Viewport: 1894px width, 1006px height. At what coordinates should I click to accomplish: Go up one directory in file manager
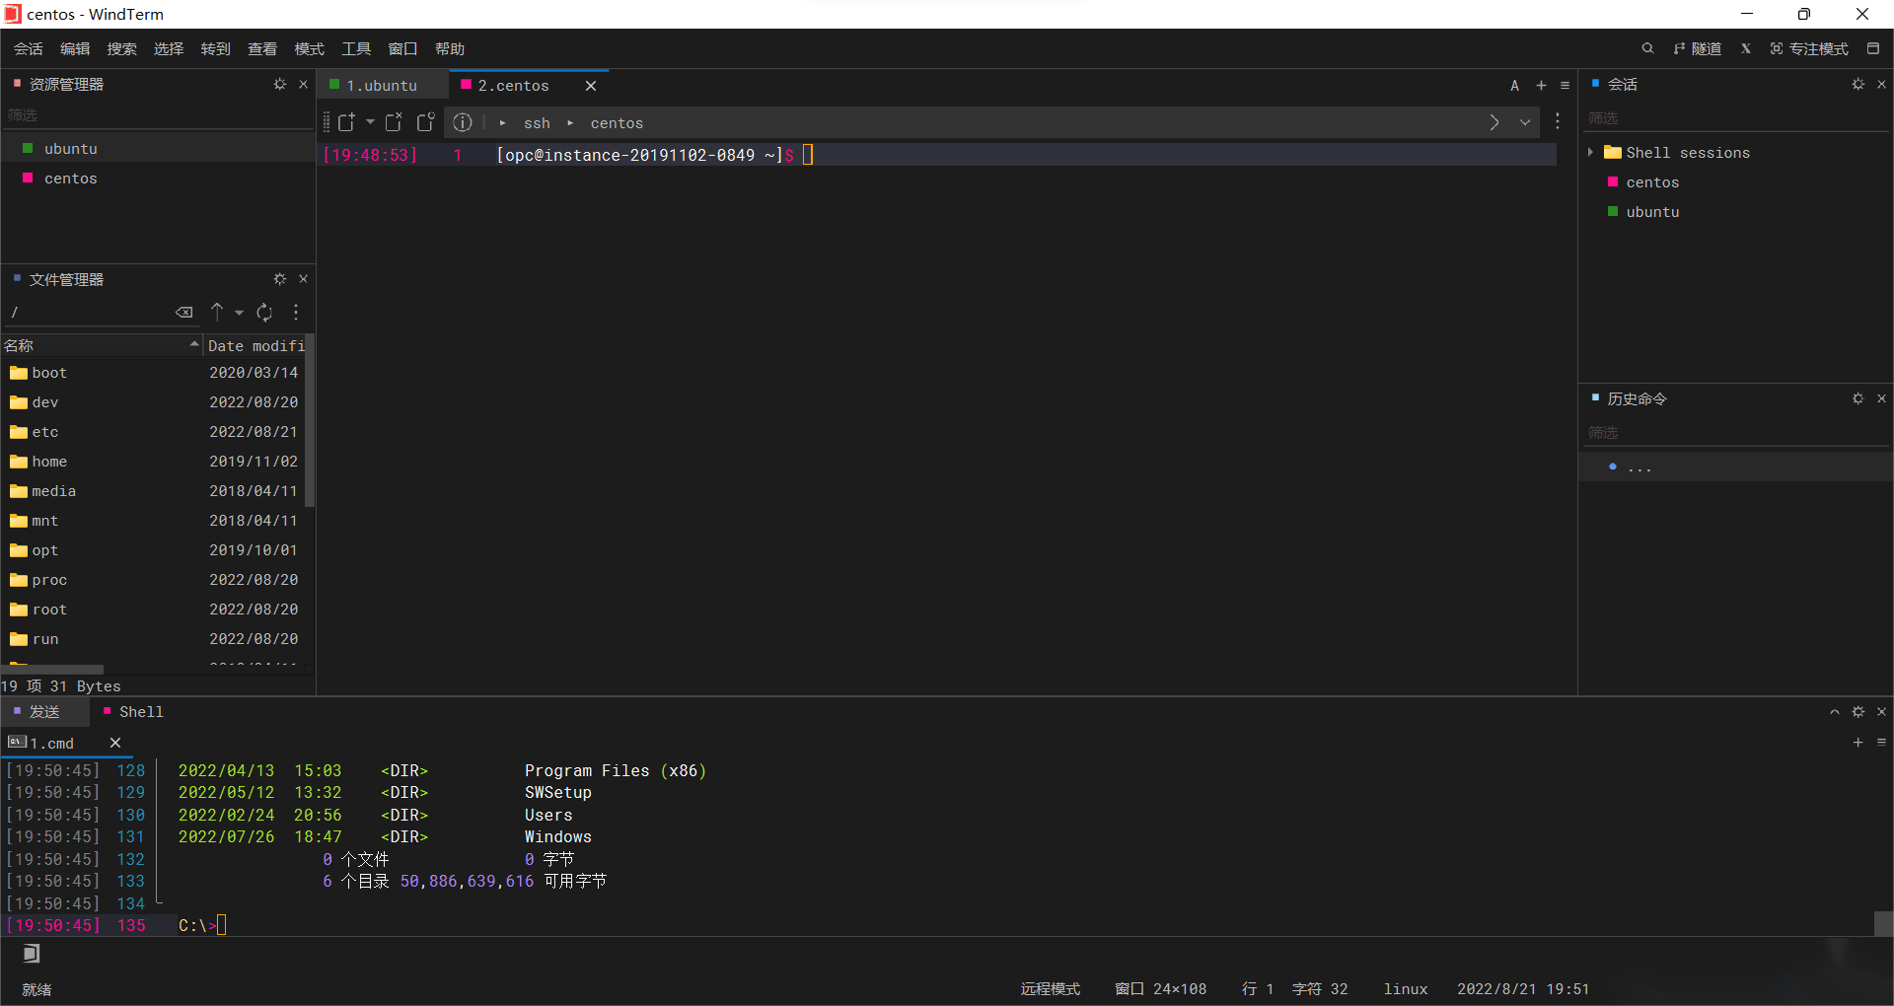coord(217,312)
